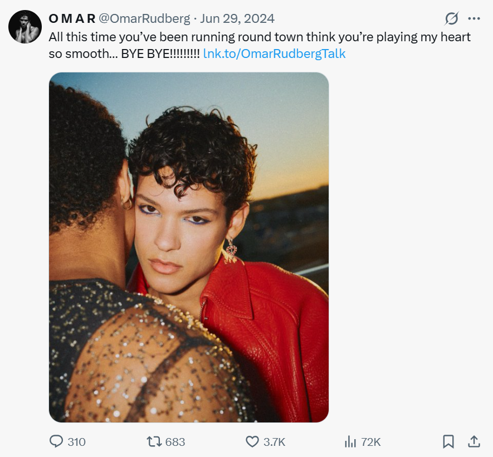Screen dimensions: 493x457
Task: Click the Jun 29, 2024 timestamp
Action: [x=237, y=18]
